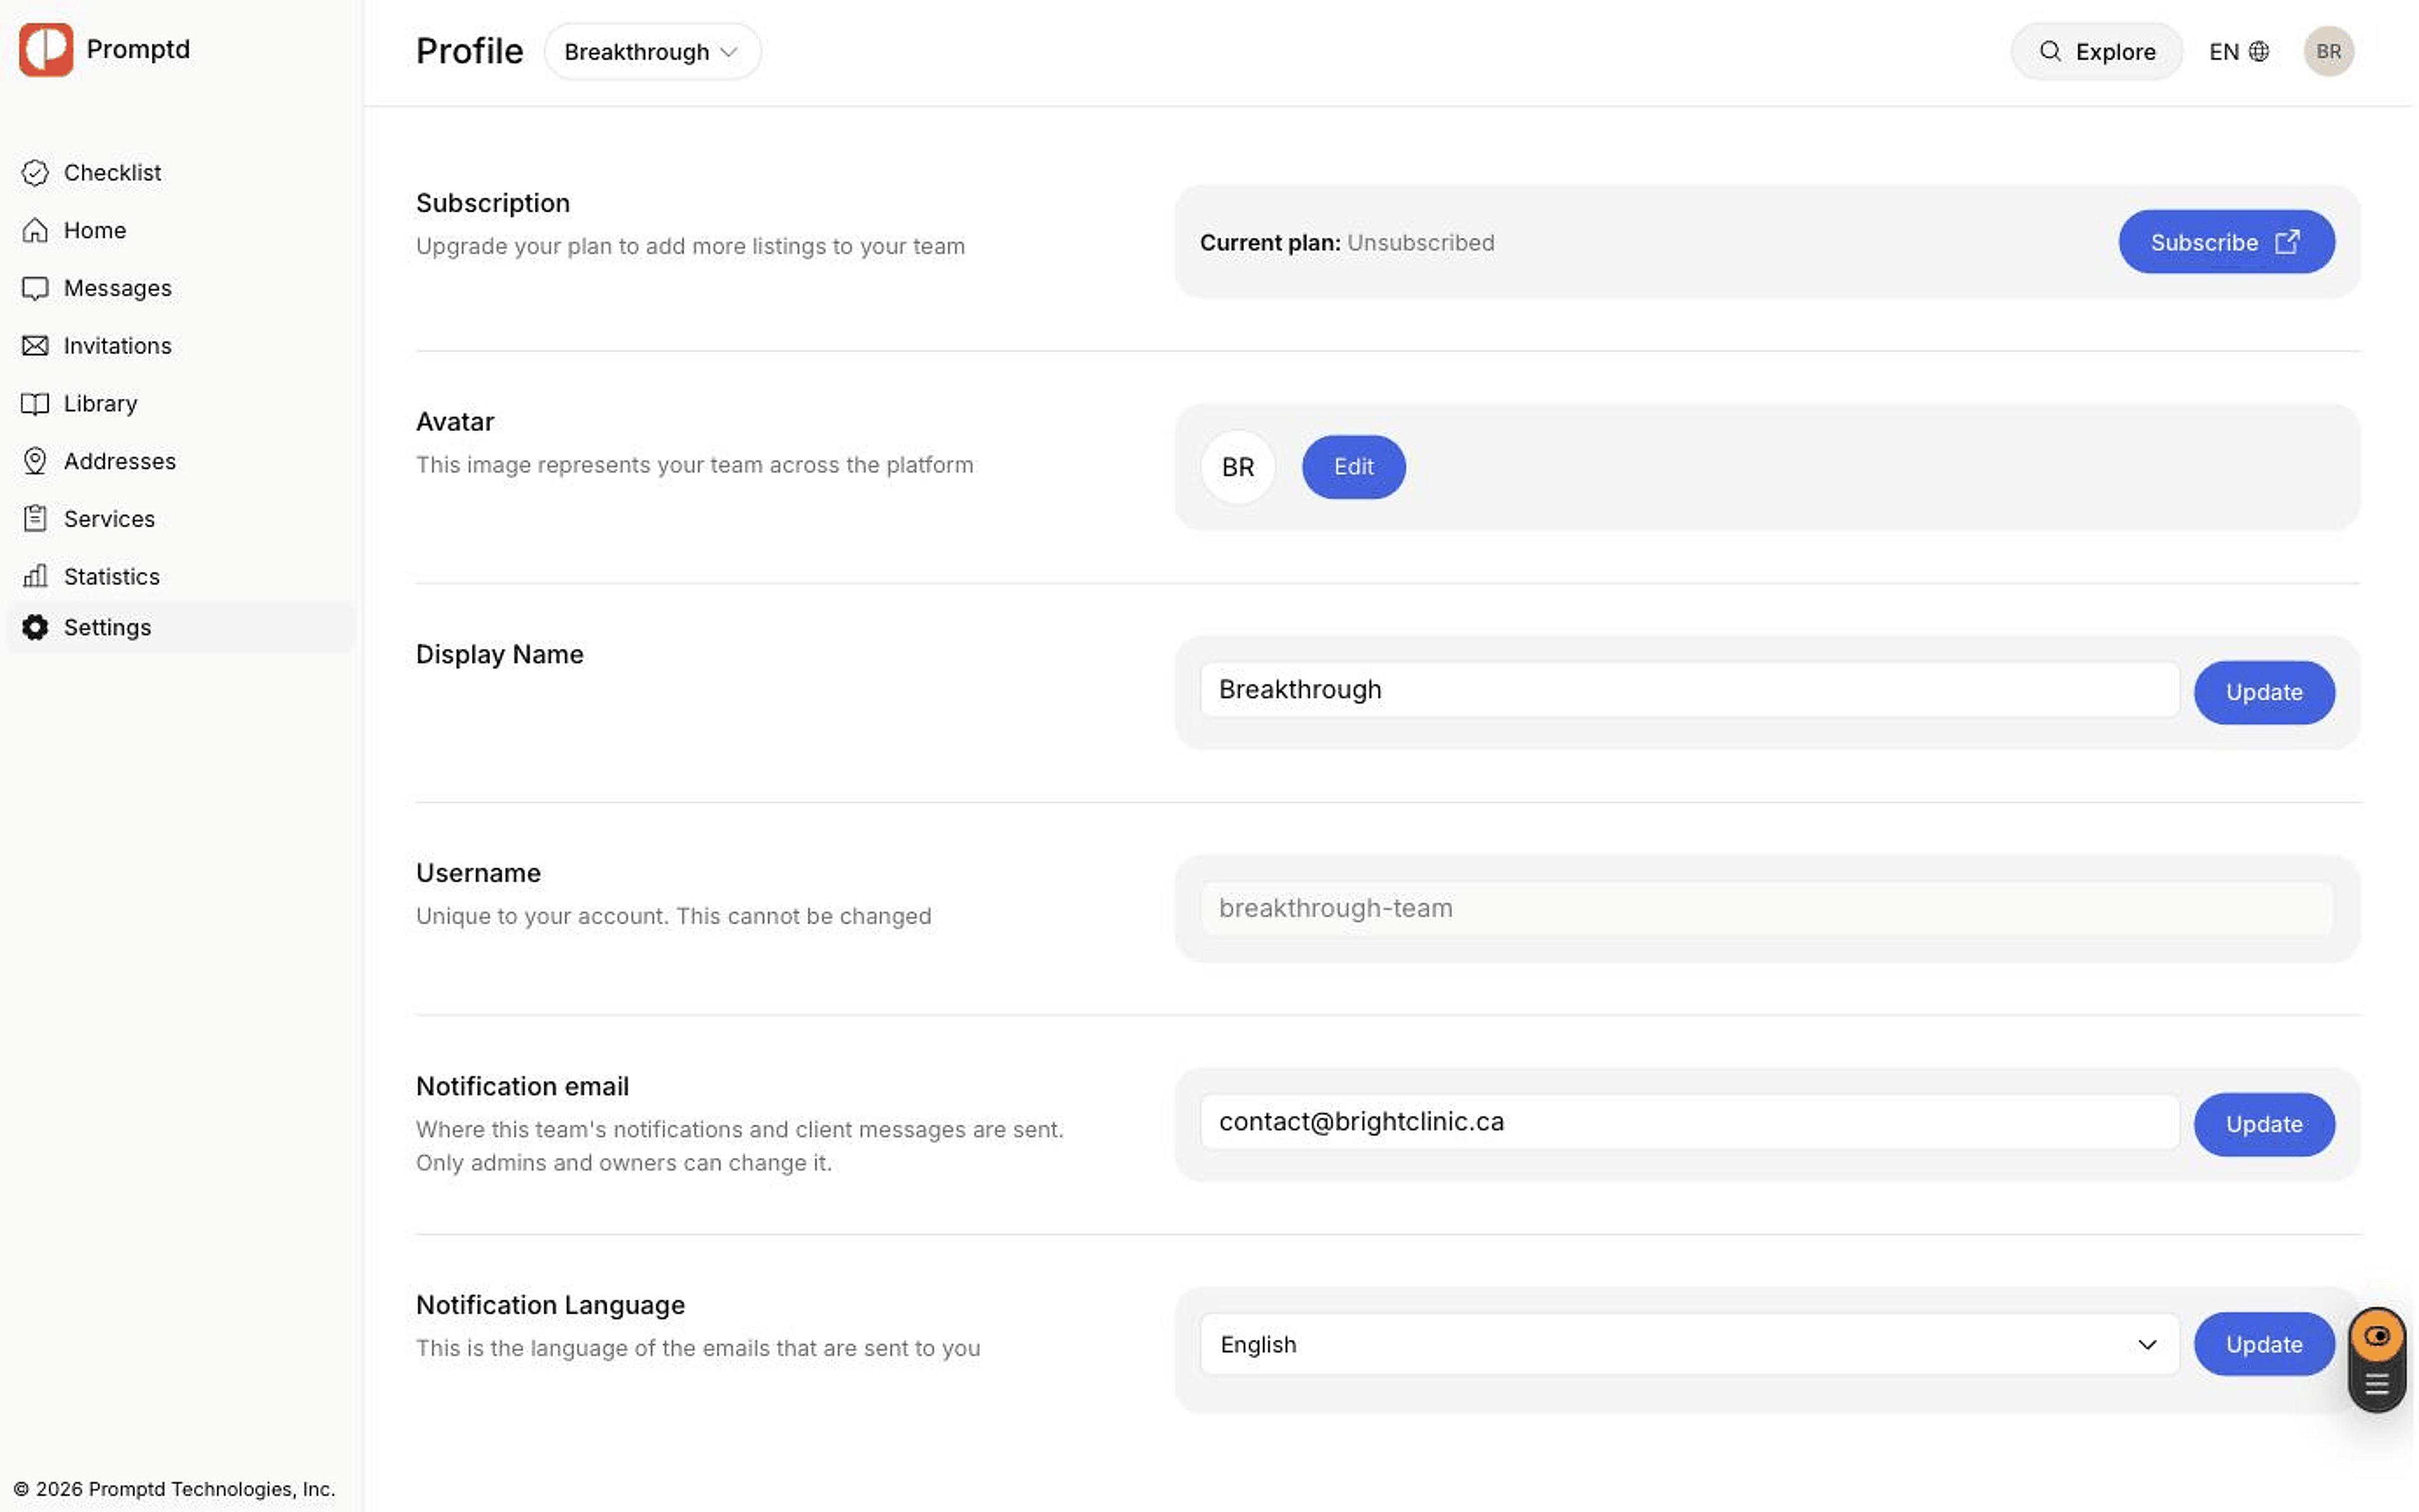2419x1512 pixels.
Task: Update the Notification email
Action: coord(2264,1124)
